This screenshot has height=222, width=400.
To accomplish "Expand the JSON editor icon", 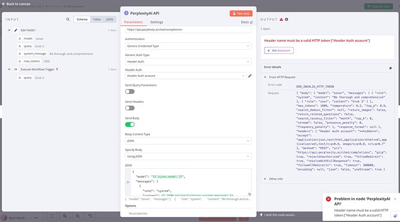I will point(249,194).
